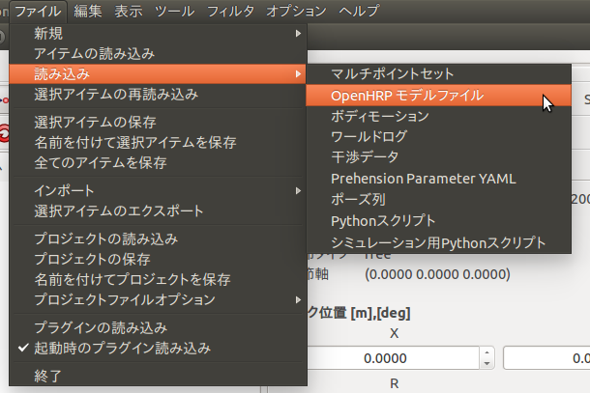Expand the 新規 submenu
This screenshot has width=590, height=393.
[48, 33]
